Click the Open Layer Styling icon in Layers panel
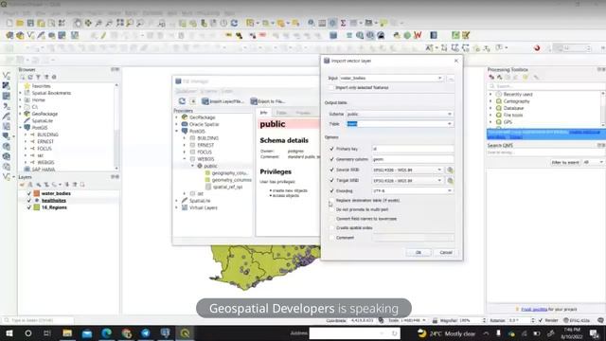The height and width of the screenshot is (341, 606). (x=22, y=185)
